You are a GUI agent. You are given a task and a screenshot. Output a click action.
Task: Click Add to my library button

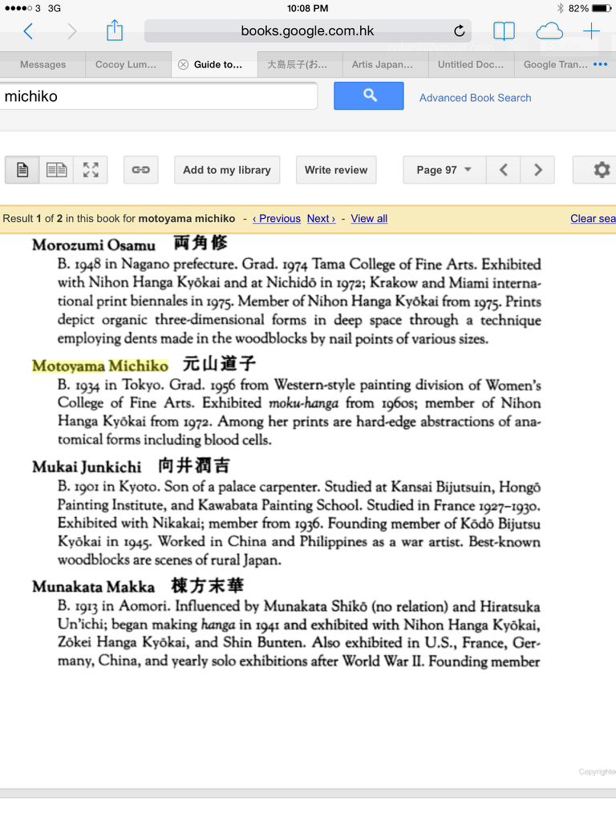(227, 170)
